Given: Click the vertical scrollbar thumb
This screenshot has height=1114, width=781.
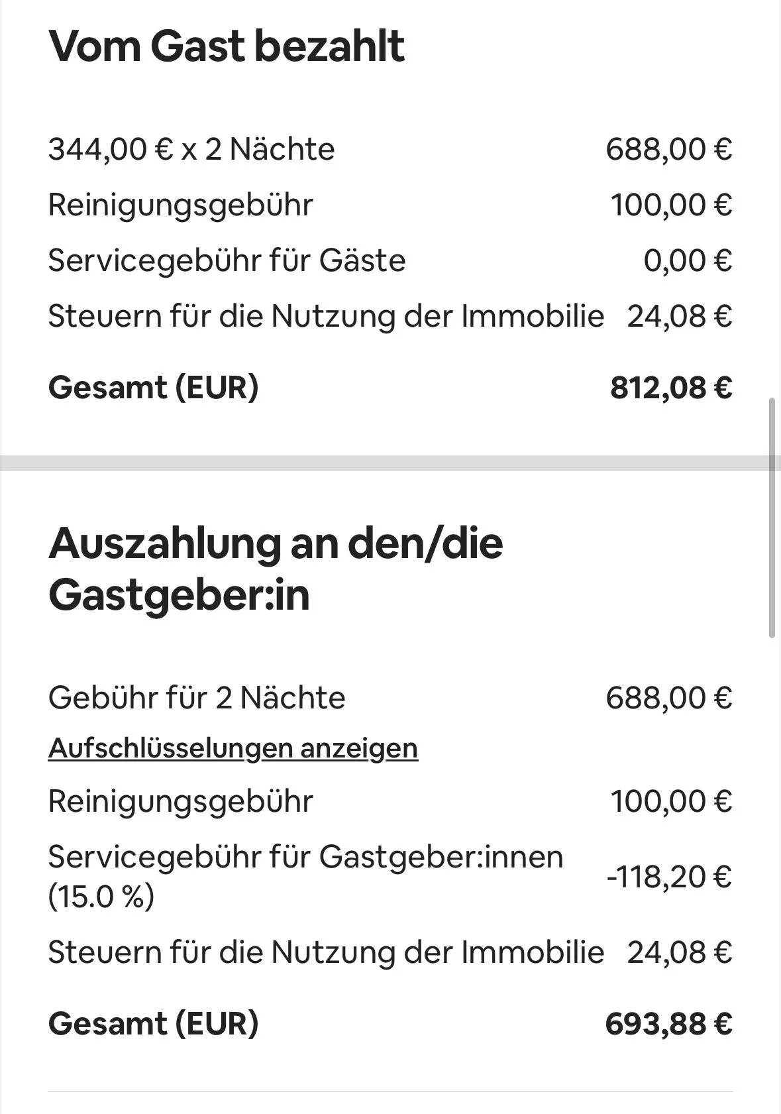Looking at the screenshot, I should (x=772, y=518).
